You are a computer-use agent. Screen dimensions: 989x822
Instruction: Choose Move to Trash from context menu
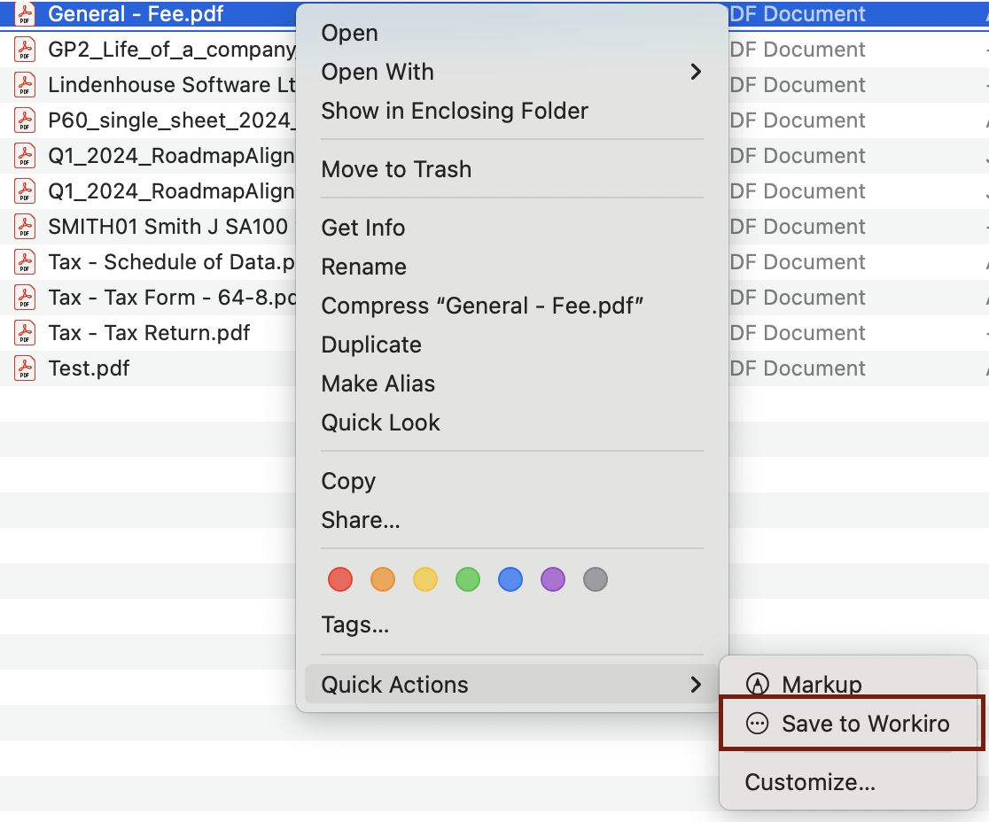pyautogui.click(x=396, y=169)
